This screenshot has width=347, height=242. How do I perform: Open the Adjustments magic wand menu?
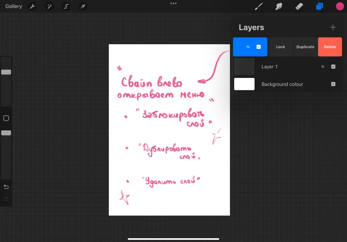(x=49, y=6)
